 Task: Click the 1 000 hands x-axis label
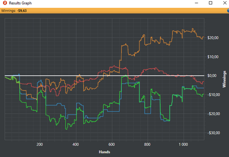(x=183, y=145)
